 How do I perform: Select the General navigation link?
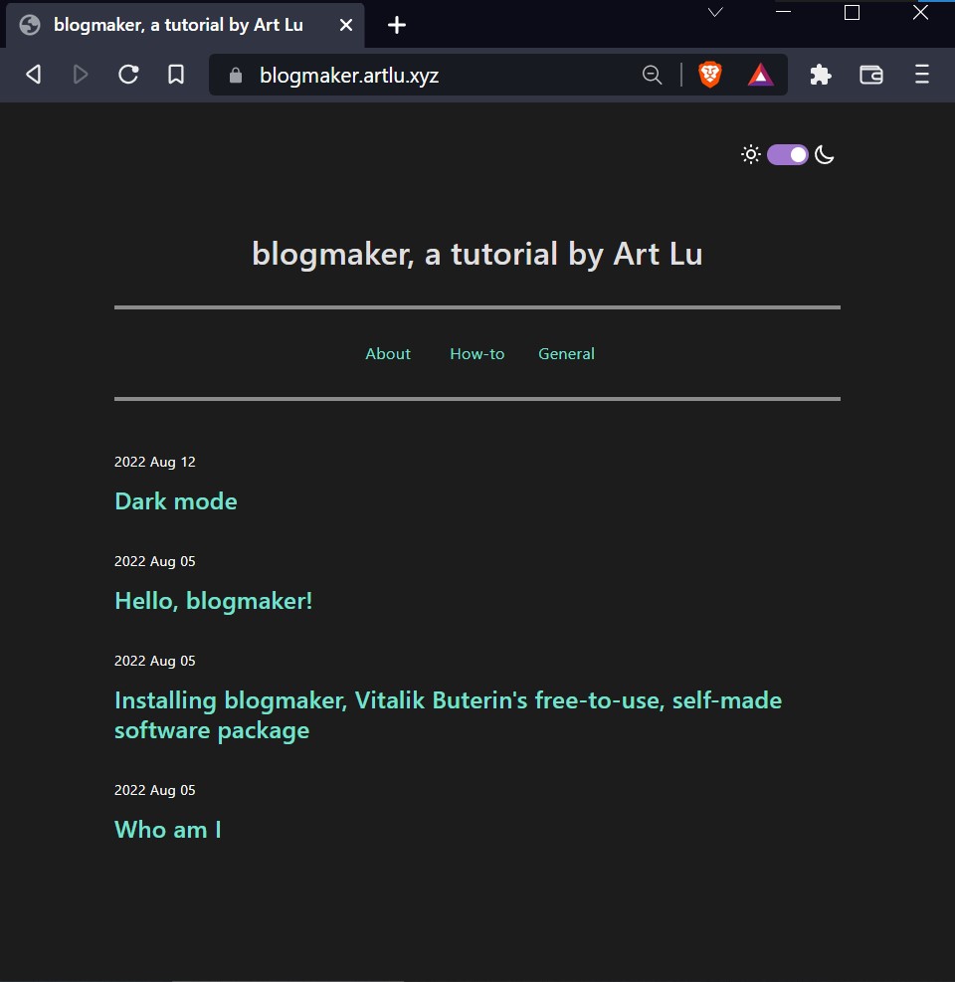(566, 354)
